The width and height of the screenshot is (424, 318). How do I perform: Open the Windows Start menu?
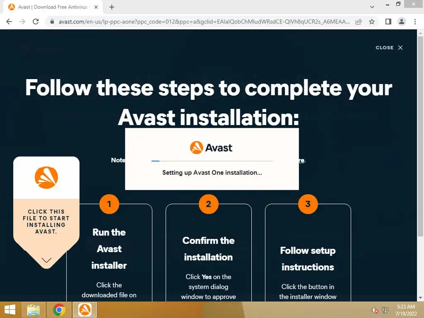click(10, 310)
